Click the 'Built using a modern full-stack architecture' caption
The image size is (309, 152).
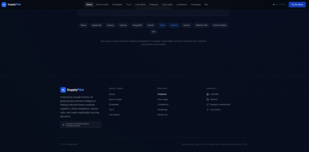point(153,43)
